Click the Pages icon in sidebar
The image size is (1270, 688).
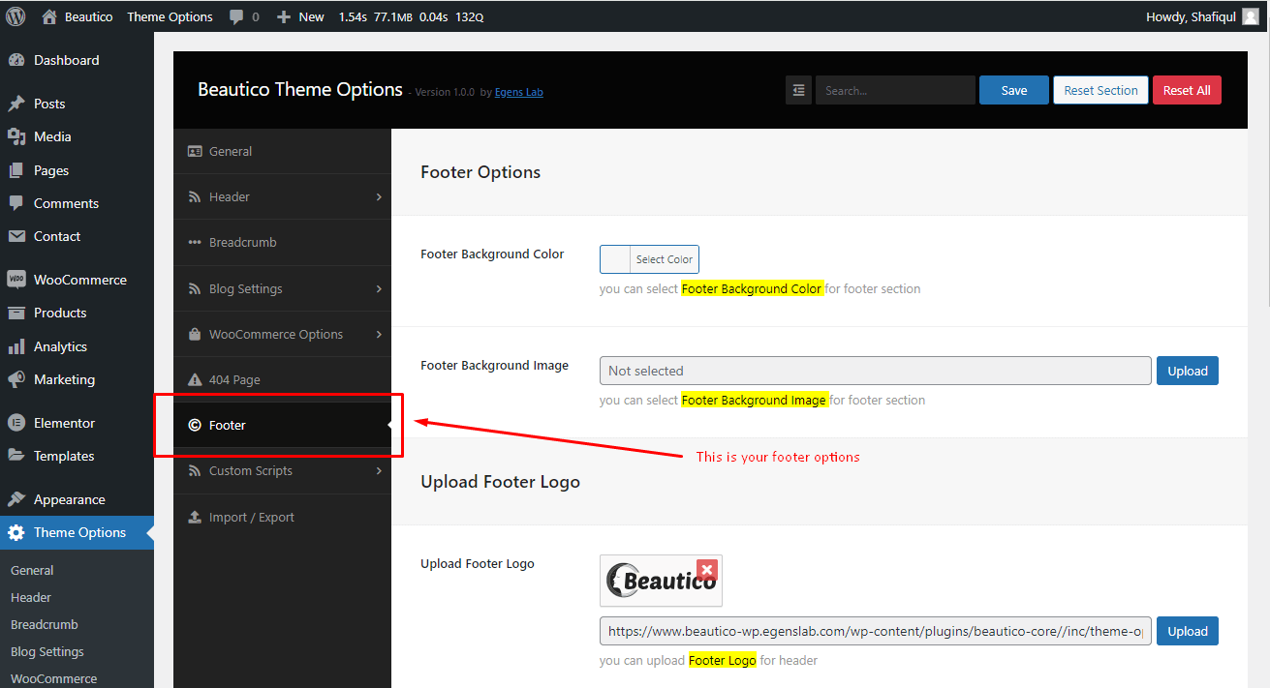[x=16, y=170]
